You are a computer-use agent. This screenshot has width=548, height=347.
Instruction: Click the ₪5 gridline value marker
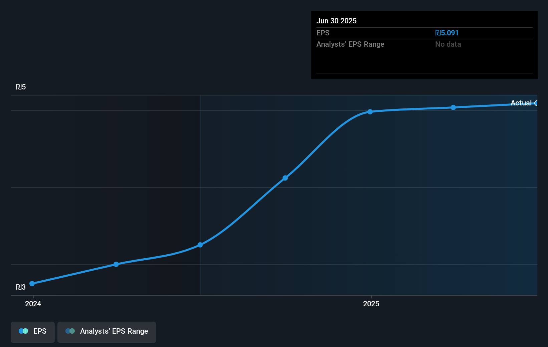coord(21,87)
